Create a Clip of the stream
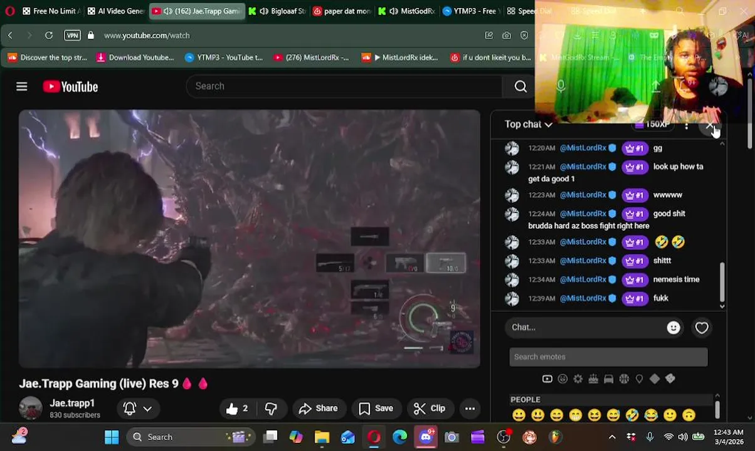The image size is (755, 451). (x=430, y=408)
